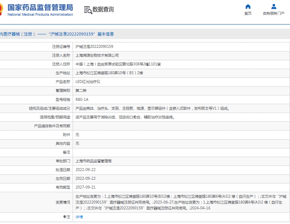Select management class 第二类 value
Screen dimensions: 290x224
[81, 90]
